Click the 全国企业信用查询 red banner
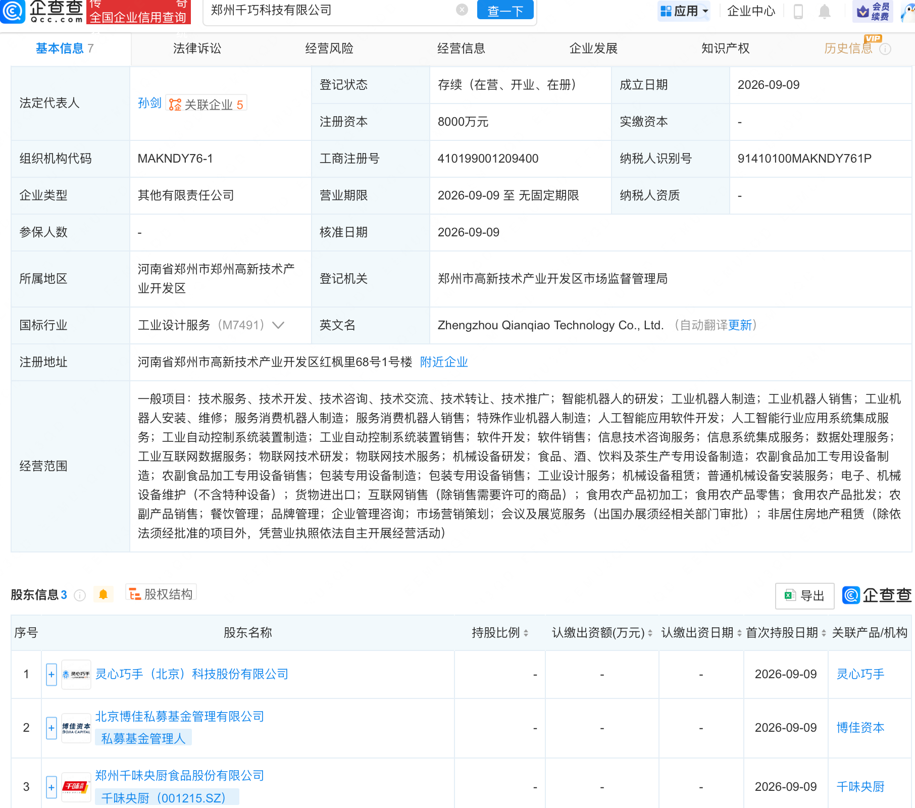Viewport: 915px width, 808px height. (139, 12)
